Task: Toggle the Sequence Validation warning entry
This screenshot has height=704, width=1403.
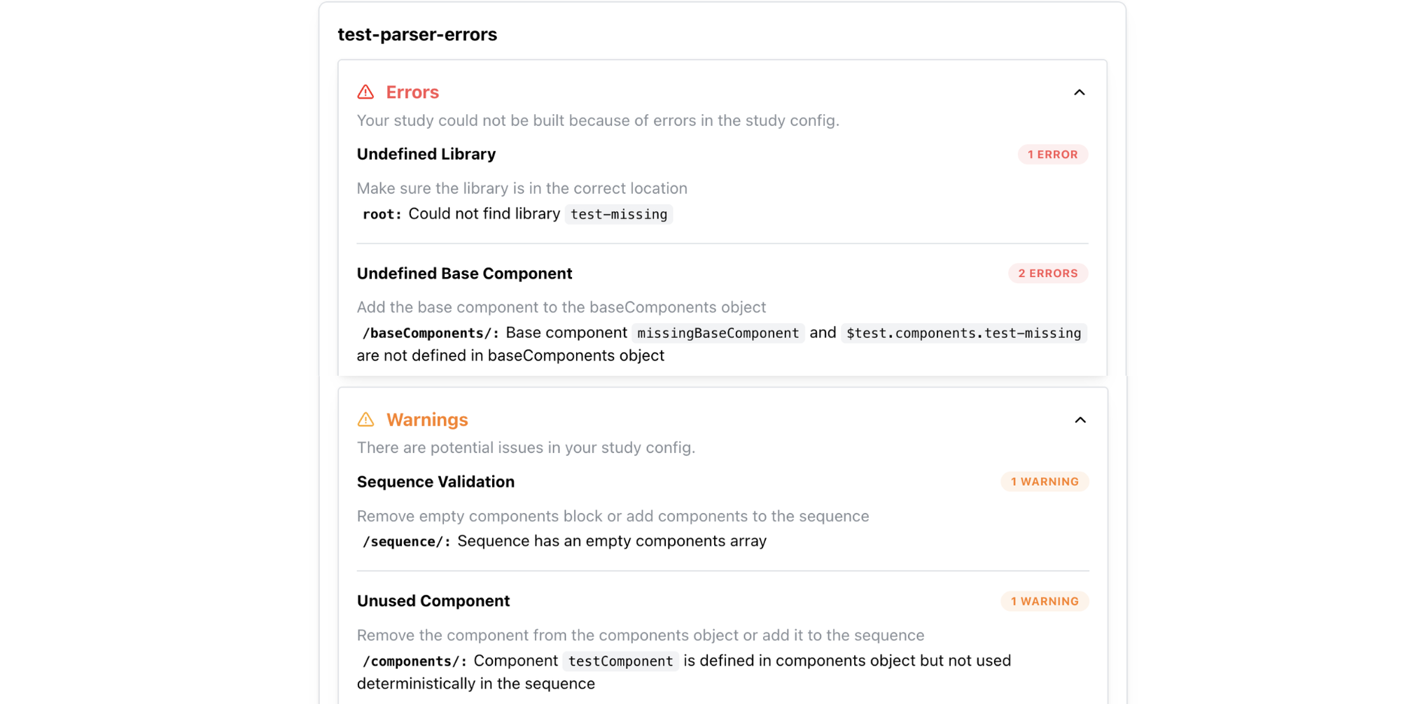Action: coord(435,481)
